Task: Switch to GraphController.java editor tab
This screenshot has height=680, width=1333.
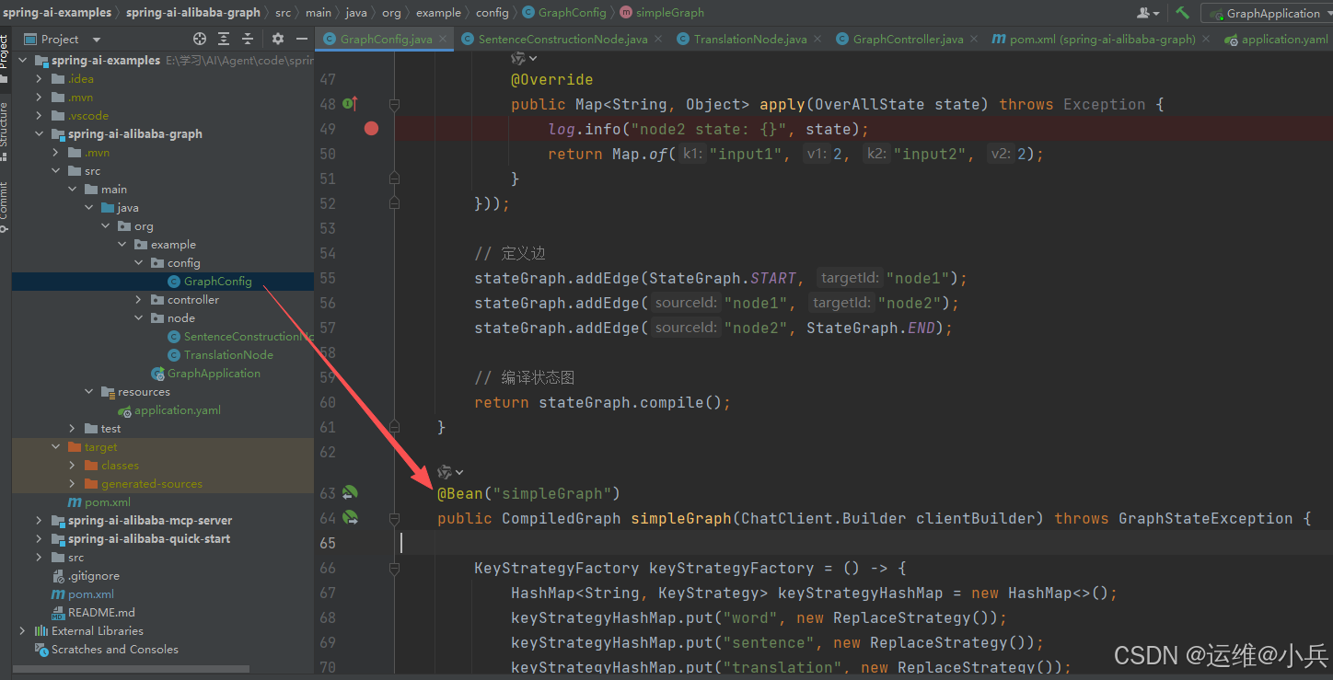Action: (908, 39)
